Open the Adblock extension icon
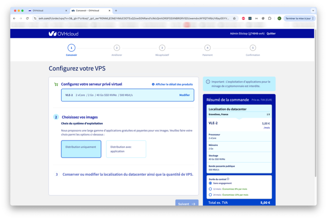This screenshot has height=220, width=328. pos(243,18)
